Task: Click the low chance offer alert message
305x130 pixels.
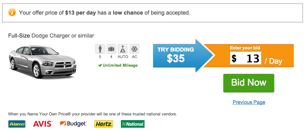Action: coord(104,13)
